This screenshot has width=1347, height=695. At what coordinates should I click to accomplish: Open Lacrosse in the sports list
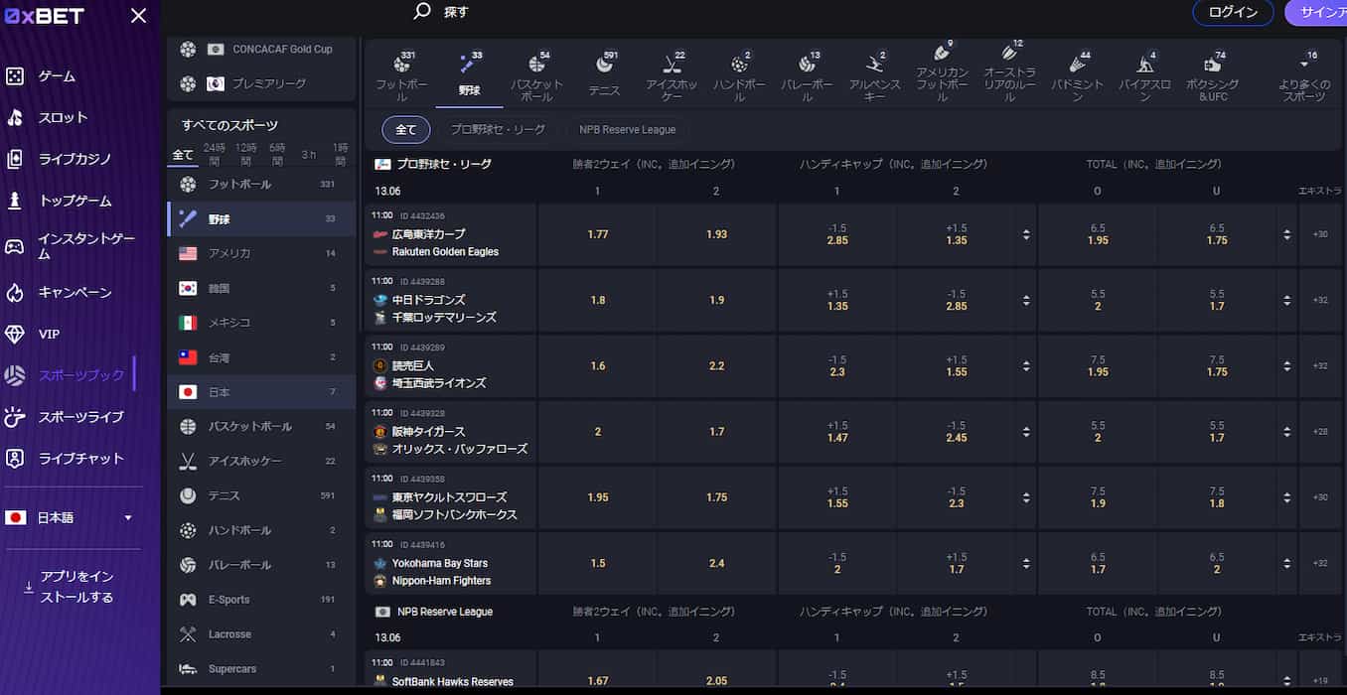(261, 634)
